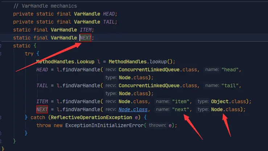
Task: Click the "head" string literal
Action: click(230, 70)
